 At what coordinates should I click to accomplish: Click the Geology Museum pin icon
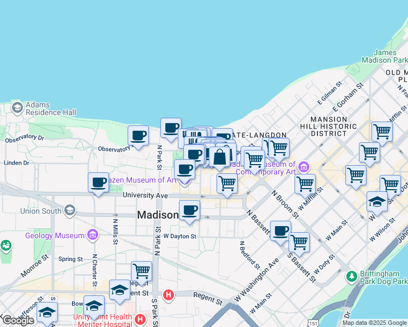[93, 235]
